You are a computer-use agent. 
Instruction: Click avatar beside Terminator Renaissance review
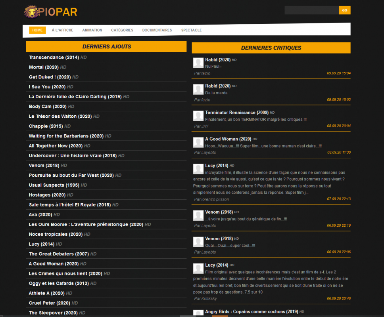198,116
